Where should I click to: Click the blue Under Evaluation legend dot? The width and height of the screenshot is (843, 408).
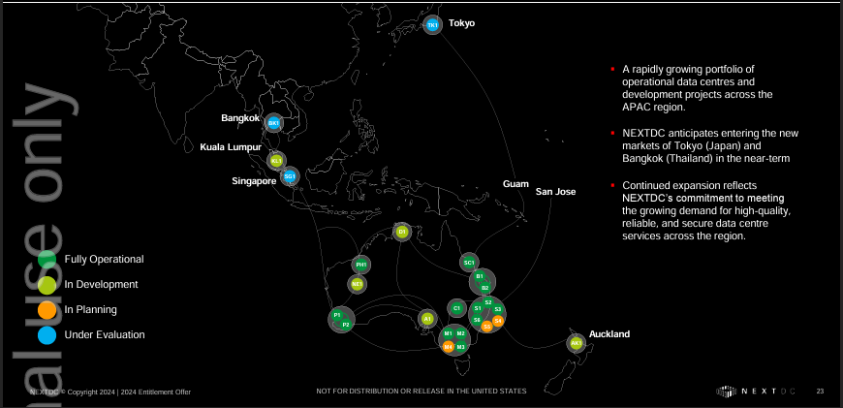click(x=47, y=335)
